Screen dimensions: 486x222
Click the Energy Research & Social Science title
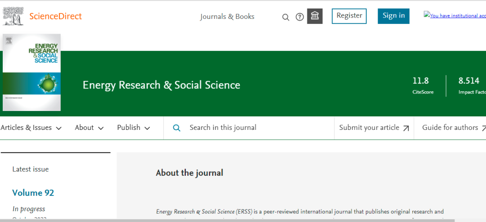coord(161,85)
